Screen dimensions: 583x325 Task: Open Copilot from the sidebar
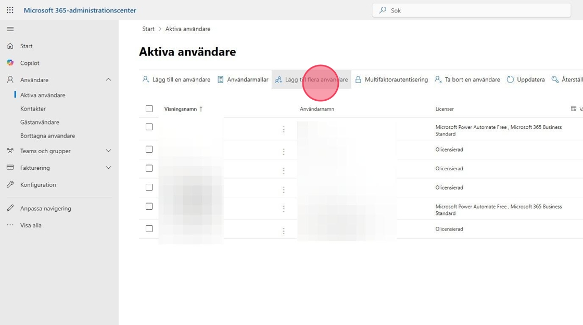(x=30, y=63)
